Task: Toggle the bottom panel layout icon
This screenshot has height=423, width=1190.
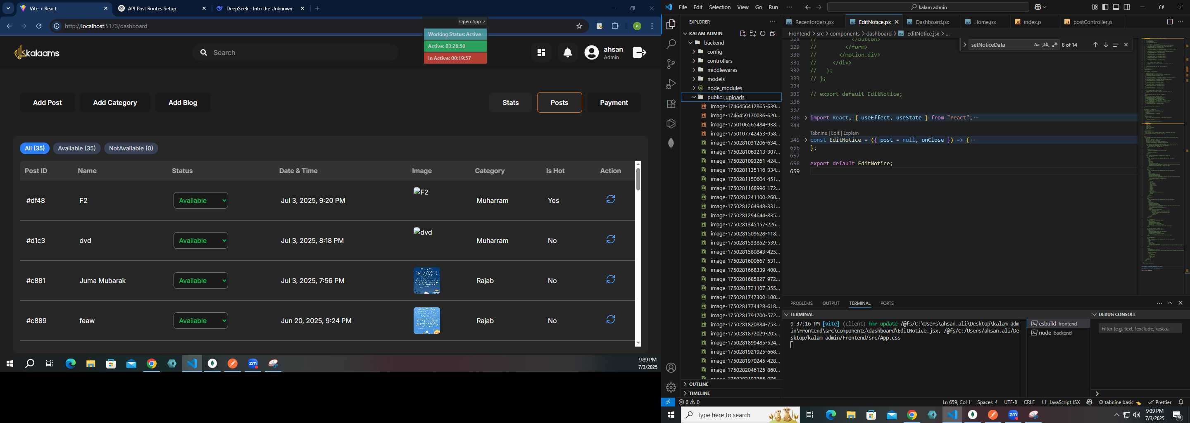Action: [1116, 7]
